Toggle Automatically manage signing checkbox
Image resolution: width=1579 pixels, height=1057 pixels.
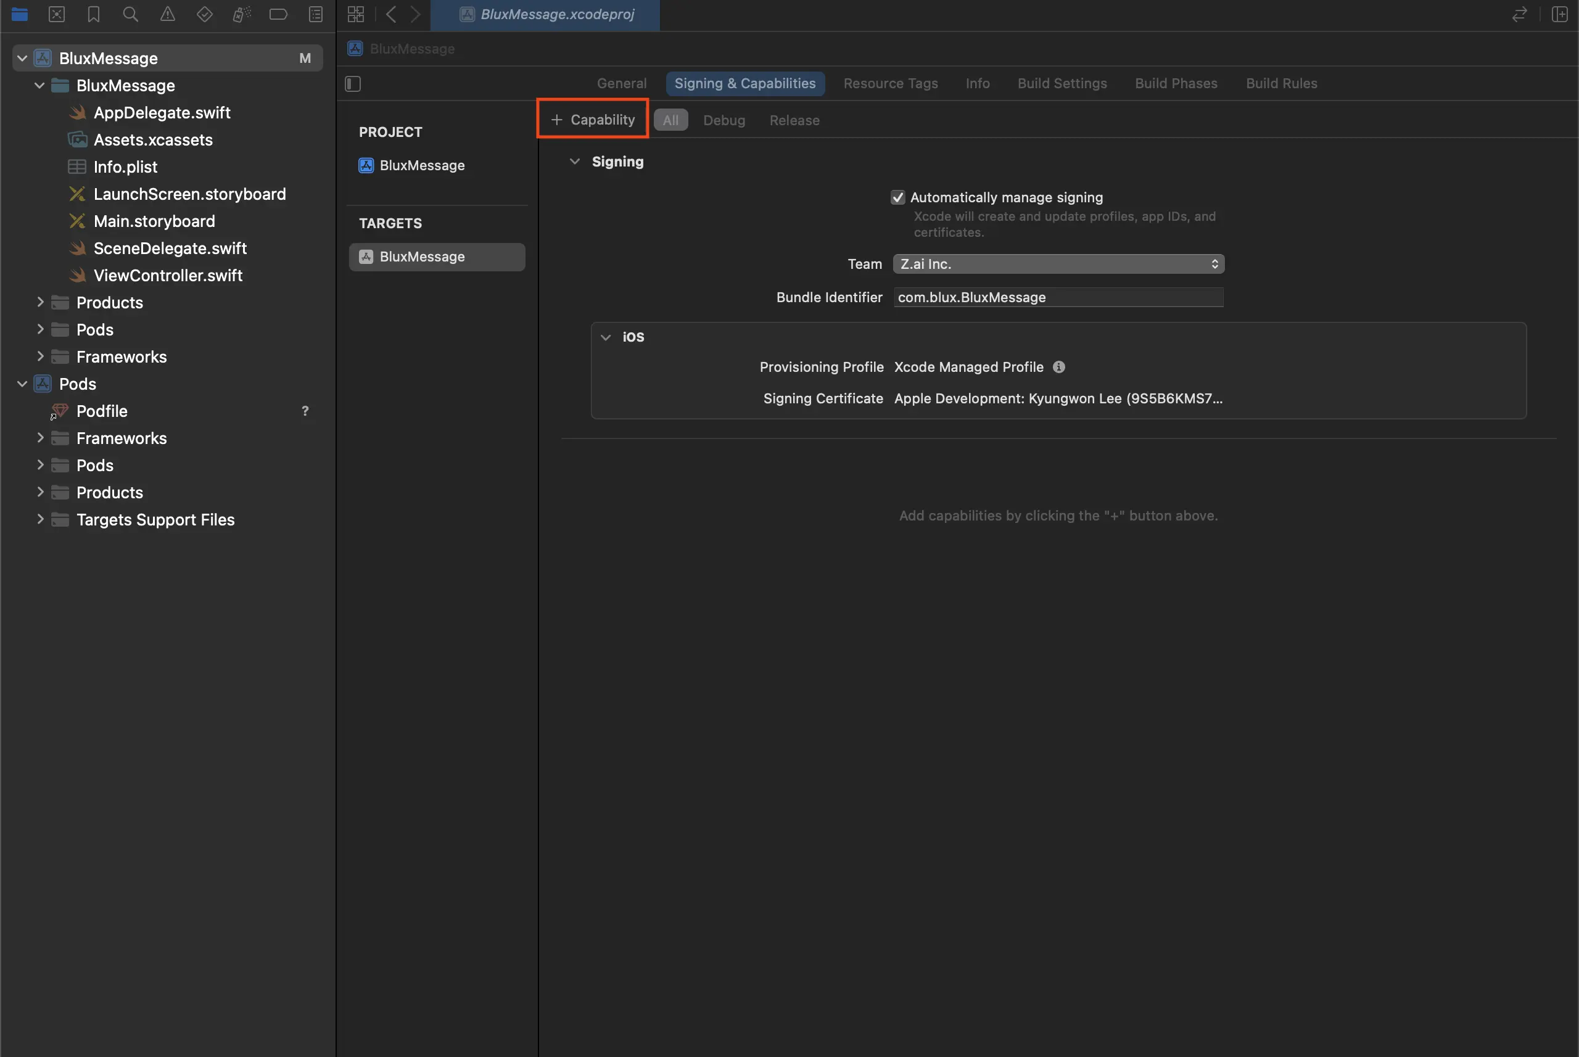click(897, 197)
